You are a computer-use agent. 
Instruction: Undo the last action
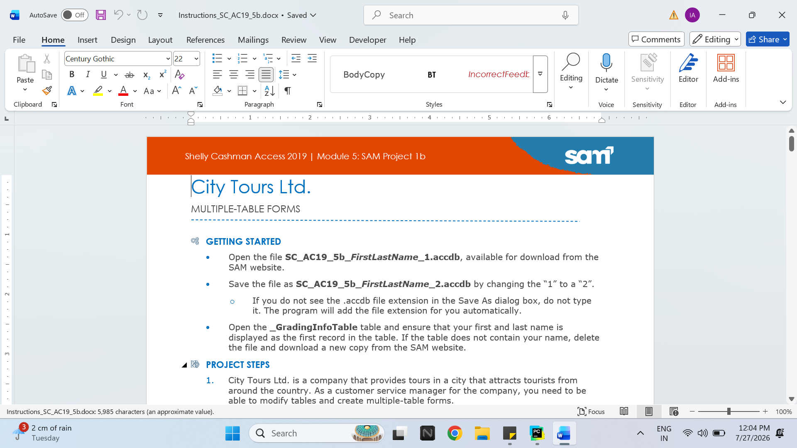click(x=118, y=15)
